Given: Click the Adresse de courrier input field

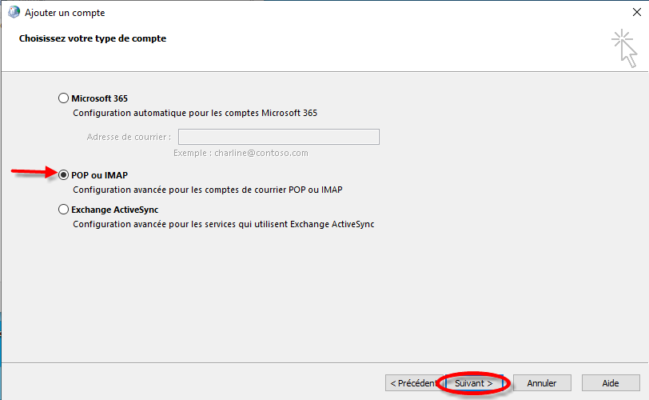Looking at the screenshot, I should (279, 137).
